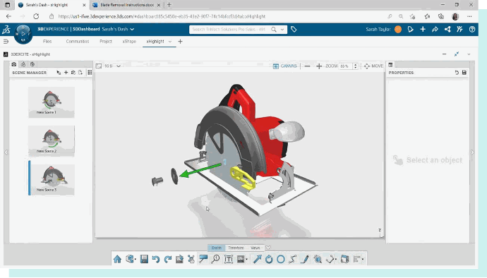Image resolution: width=487 pixels, height=278 pixels.
Task: Select the magnifier annotation tool
Action: [215, 259]
